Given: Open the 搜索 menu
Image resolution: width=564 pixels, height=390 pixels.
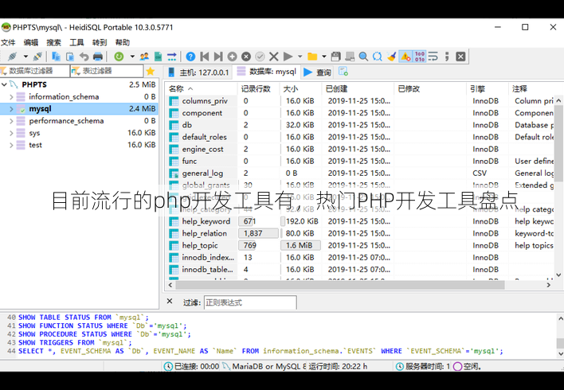Looking at the screenshot, I should click(x=53, y=43).
